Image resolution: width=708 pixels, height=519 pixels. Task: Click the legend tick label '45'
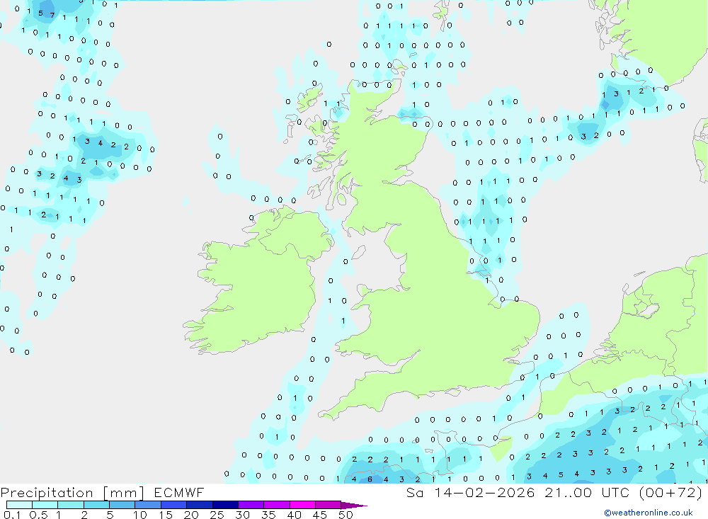pyautogui.click(x=320, y=515)
